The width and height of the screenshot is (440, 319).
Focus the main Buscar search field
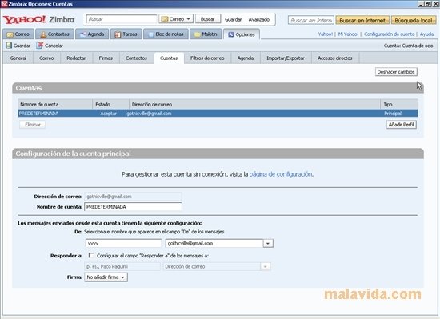coord(122,19)
